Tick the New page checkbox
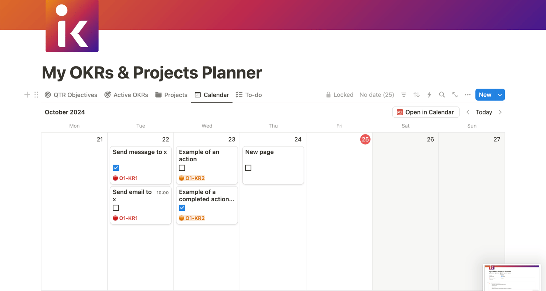546x291 pixels. (248, 168)
